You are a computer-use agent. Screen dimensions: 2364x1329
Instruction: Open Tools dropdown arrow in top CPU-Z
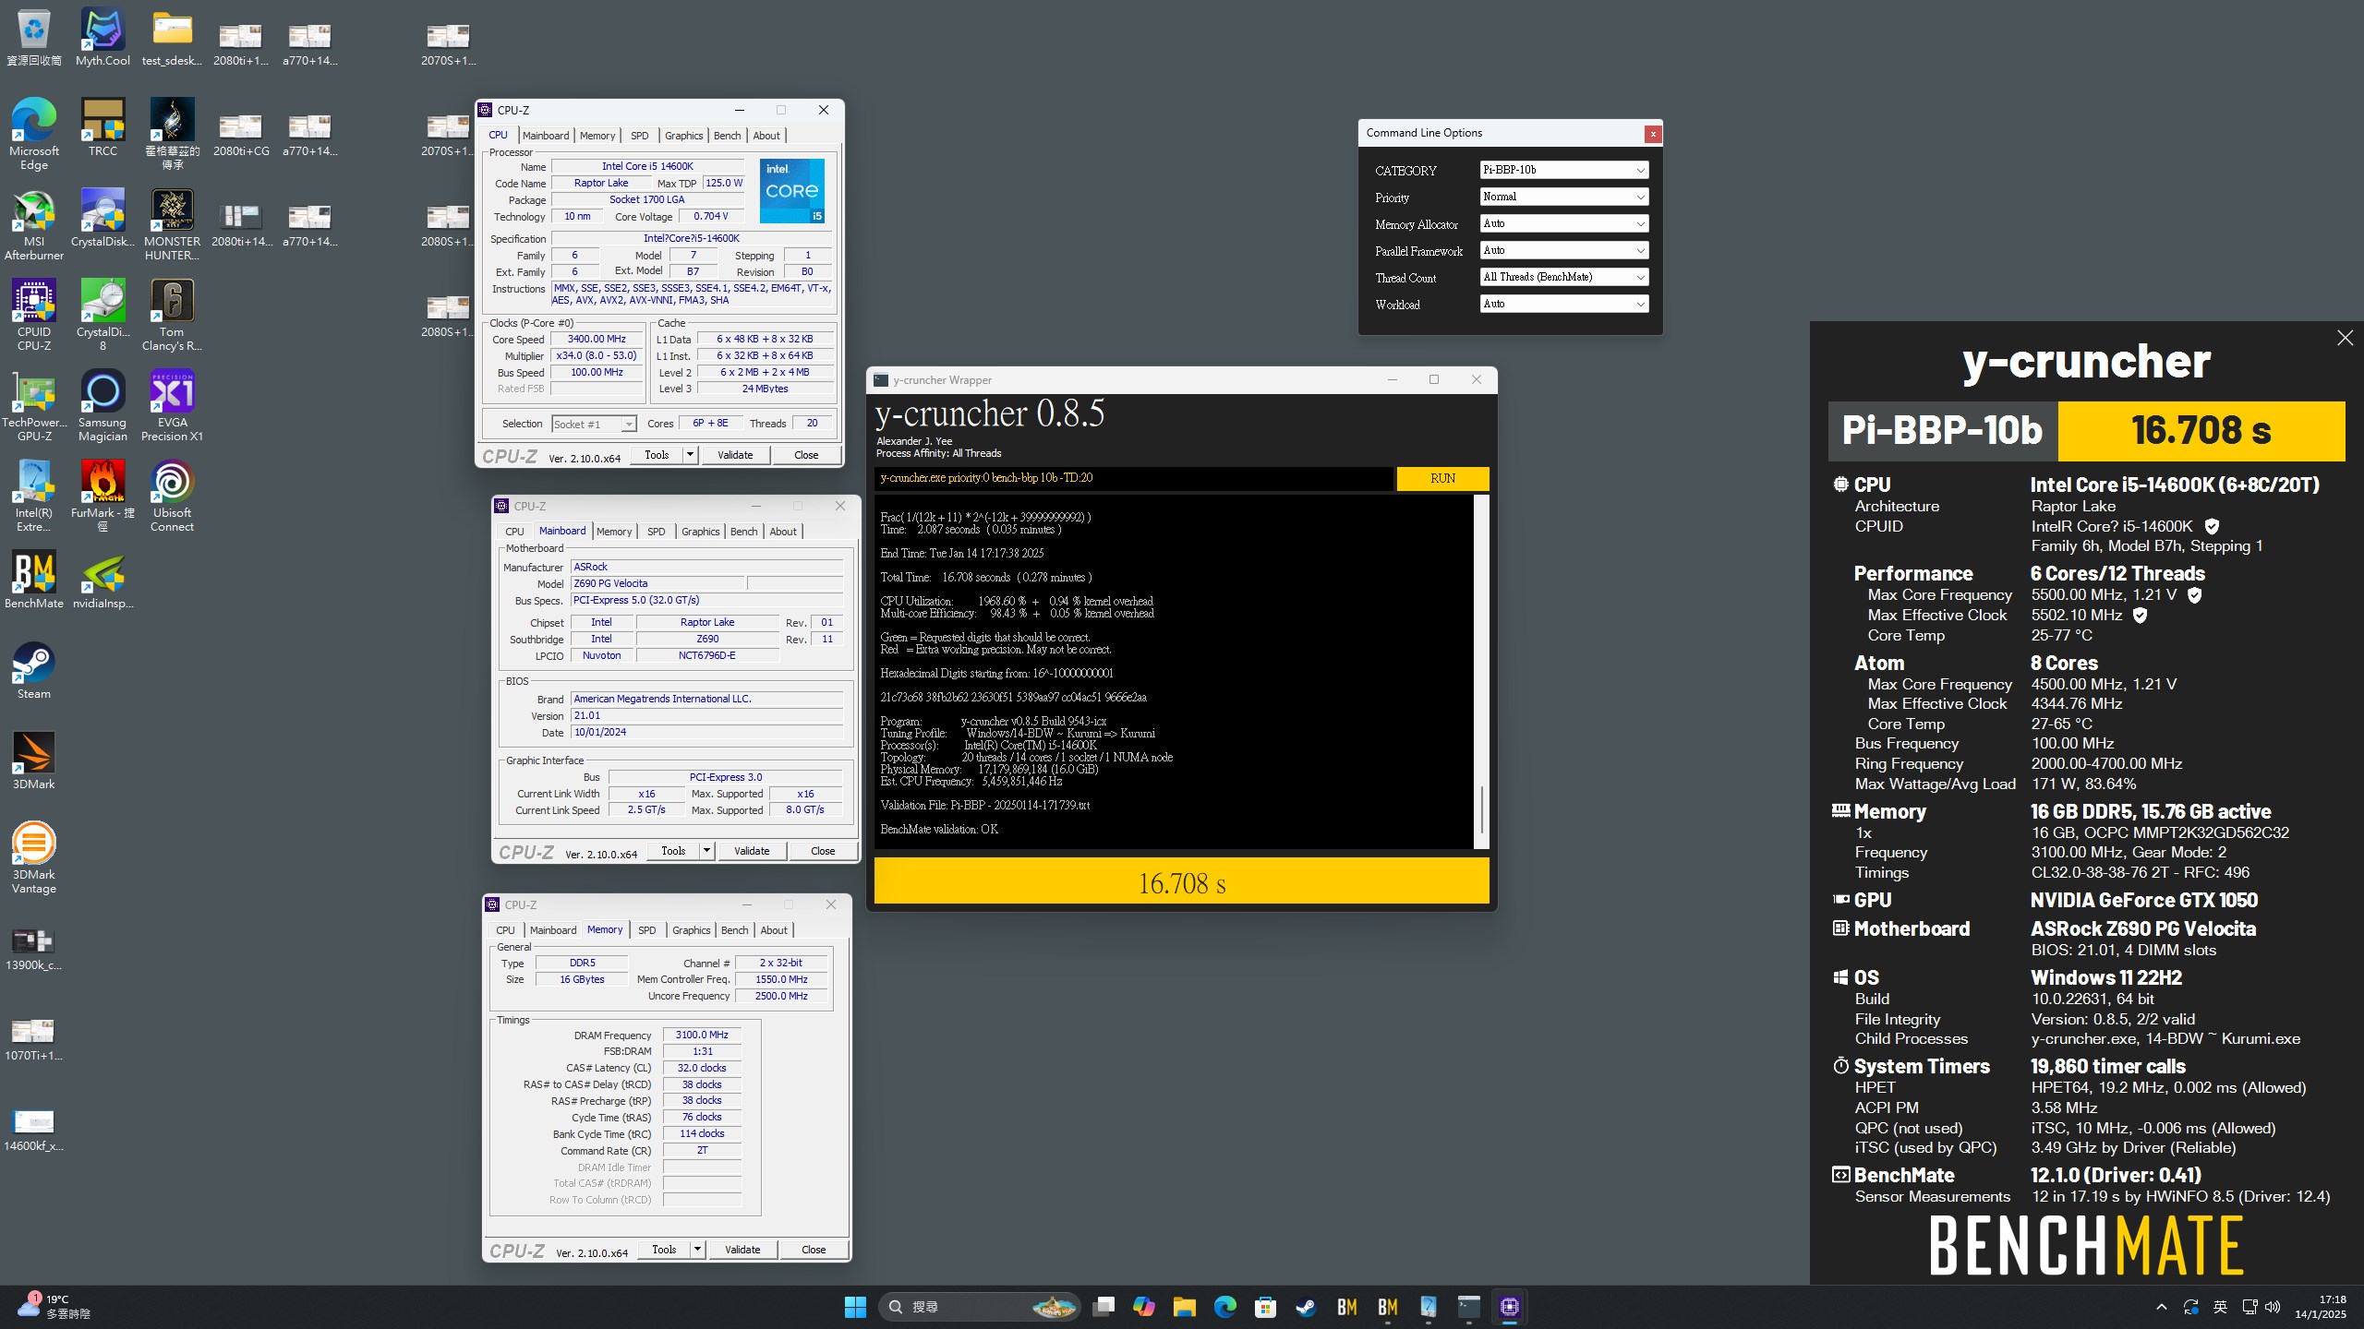[x=690, y=454]
